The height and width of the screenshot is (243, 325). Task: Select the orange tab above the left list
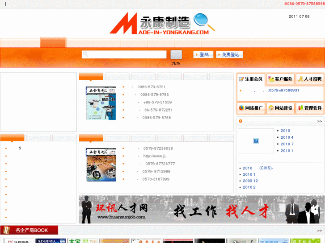pos(12,138)
